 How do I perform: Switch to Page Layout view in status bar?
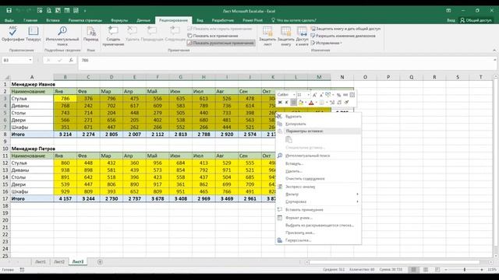click(426, 270)
